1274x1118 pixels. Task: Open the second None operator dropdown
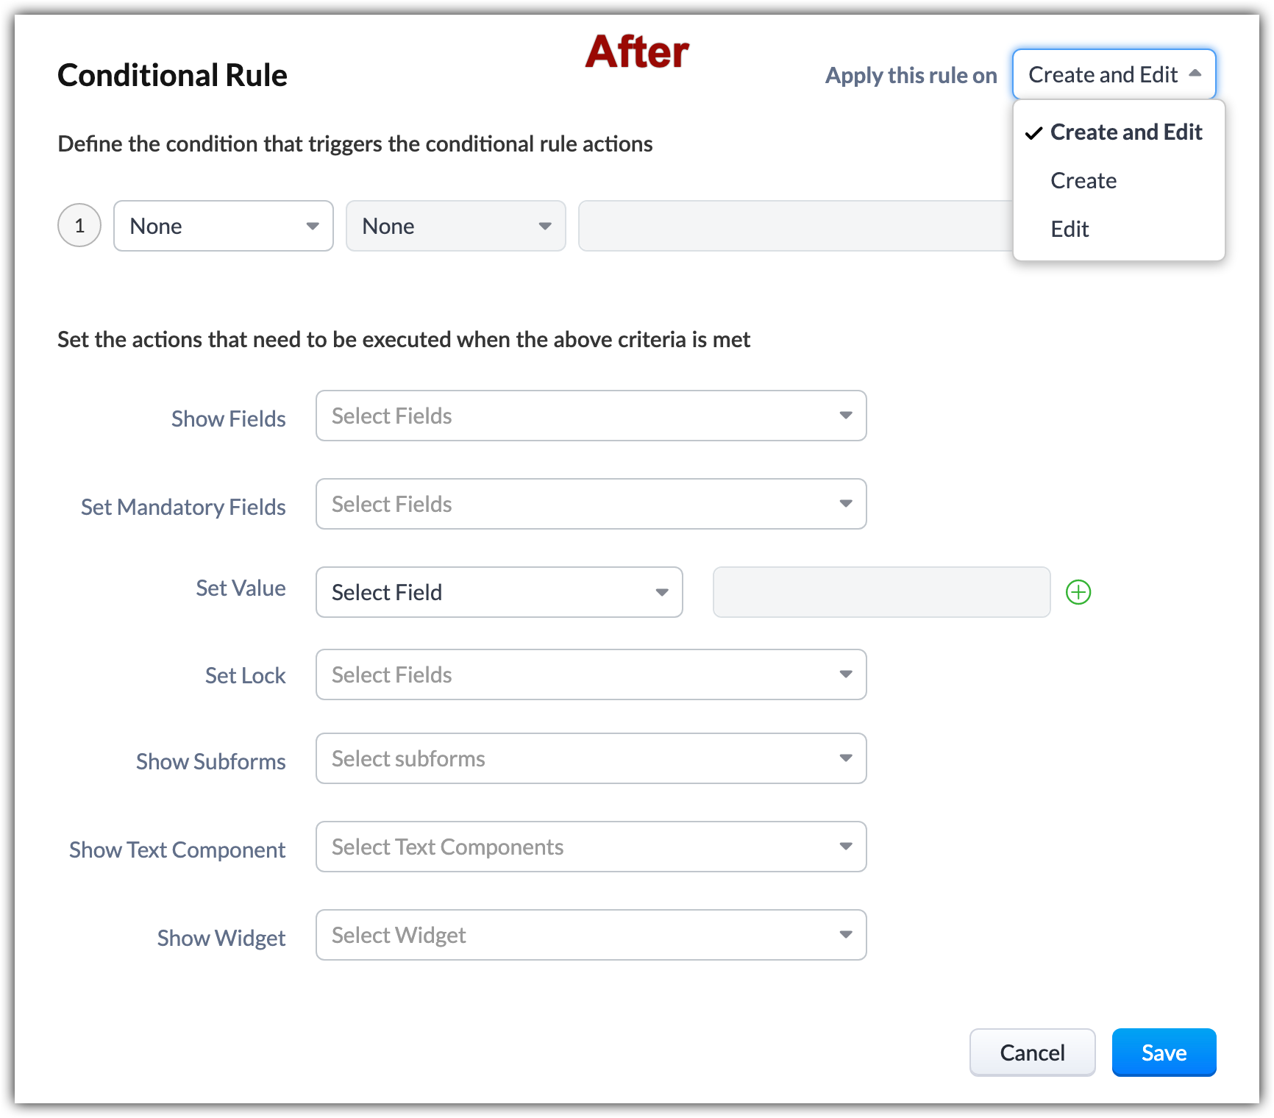click(455, 226)
